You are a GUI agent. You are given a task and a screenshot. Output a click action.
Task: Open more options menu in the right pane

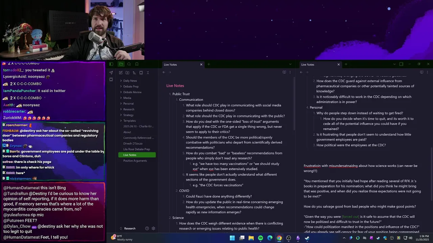tap(427, 72)
